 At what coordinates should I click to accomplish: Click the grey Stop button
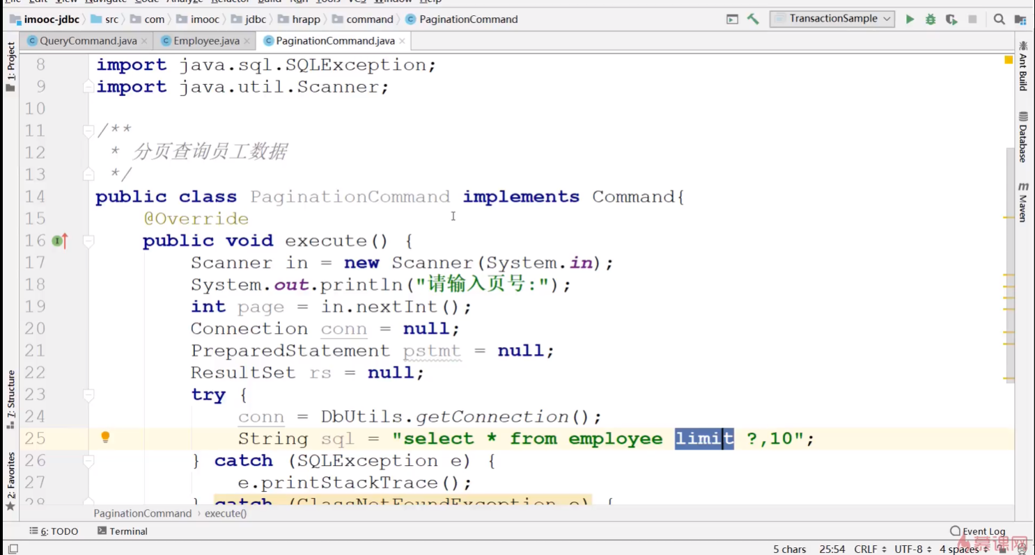click(972, 19)
